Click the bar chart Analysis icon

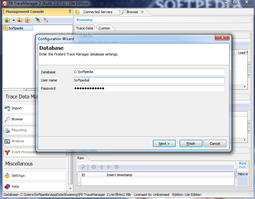7,141
